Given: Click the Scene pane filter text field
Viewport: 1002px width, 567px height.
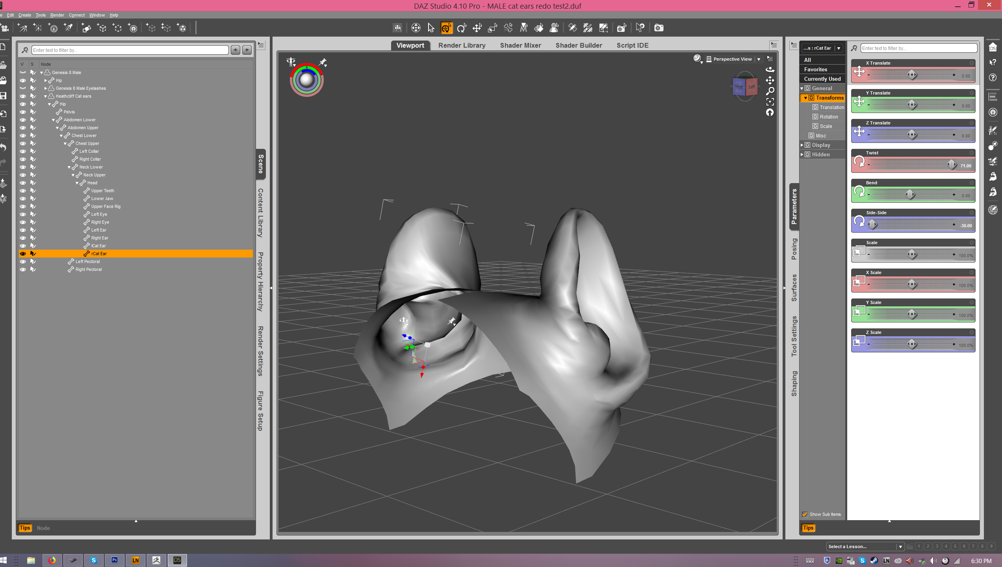Looking at the screenshot, I should [x=130, y=50].
